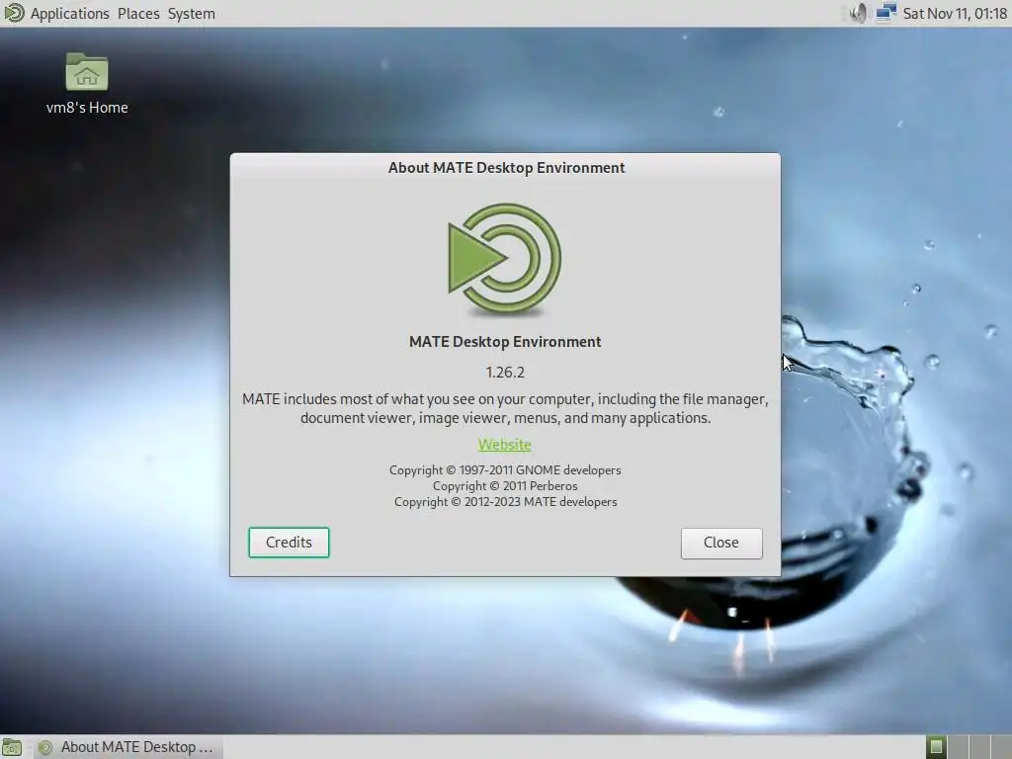1012x759 pixels.
Task: Open the Places menu
Action: point(138,14)
